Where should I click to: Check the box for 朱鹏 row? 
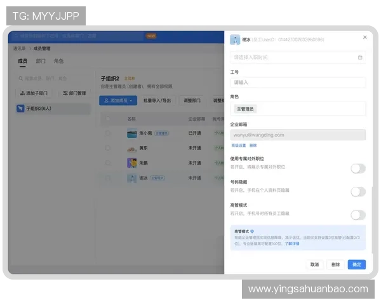click(108, 163)
